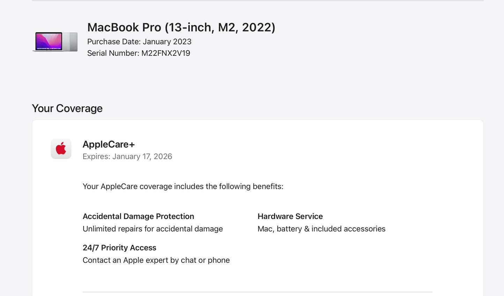Click the coverage includes following benefits sentence
The height and width of the screenshot is (296, 504).
pyautogui.click(x=183, y=187)
